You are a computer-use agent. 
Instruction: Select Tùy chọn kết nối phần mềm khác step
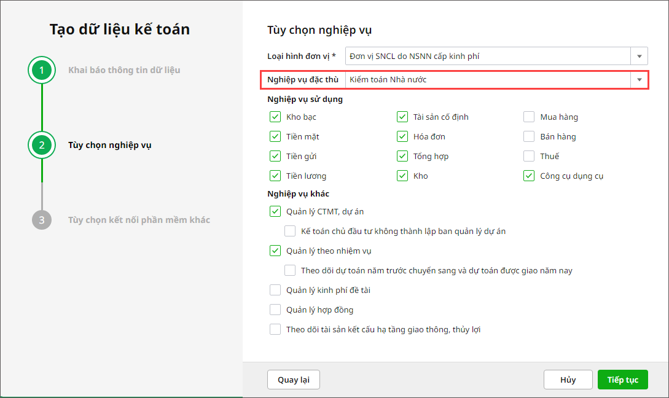(x=139, y=220)
